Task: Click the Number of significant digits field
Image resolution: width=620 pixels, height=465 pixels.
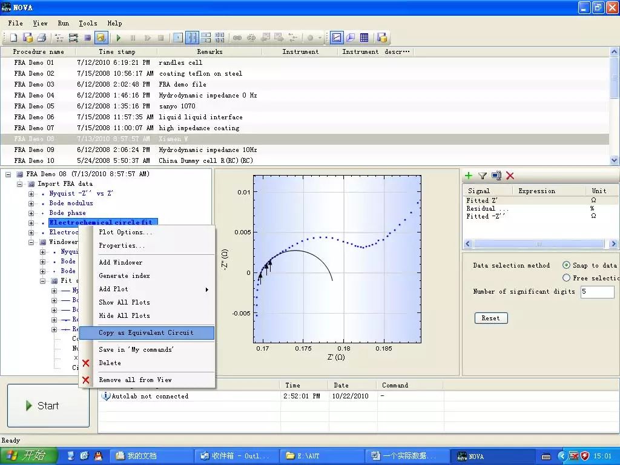Action: (597, 292)
